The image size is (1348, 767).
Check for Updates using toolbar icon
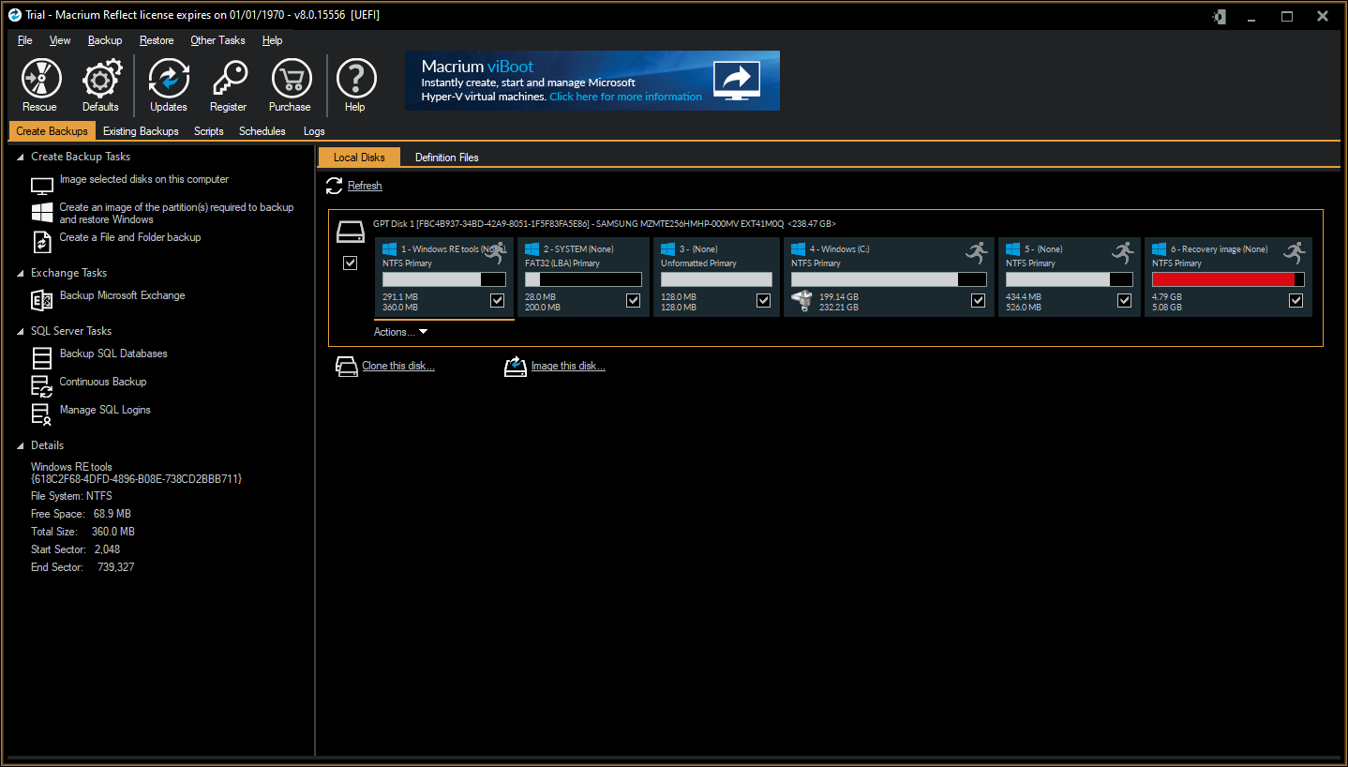coord(169,78)
